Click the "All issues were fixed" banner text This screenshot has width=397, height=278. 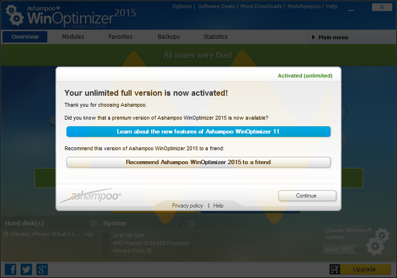198,55
